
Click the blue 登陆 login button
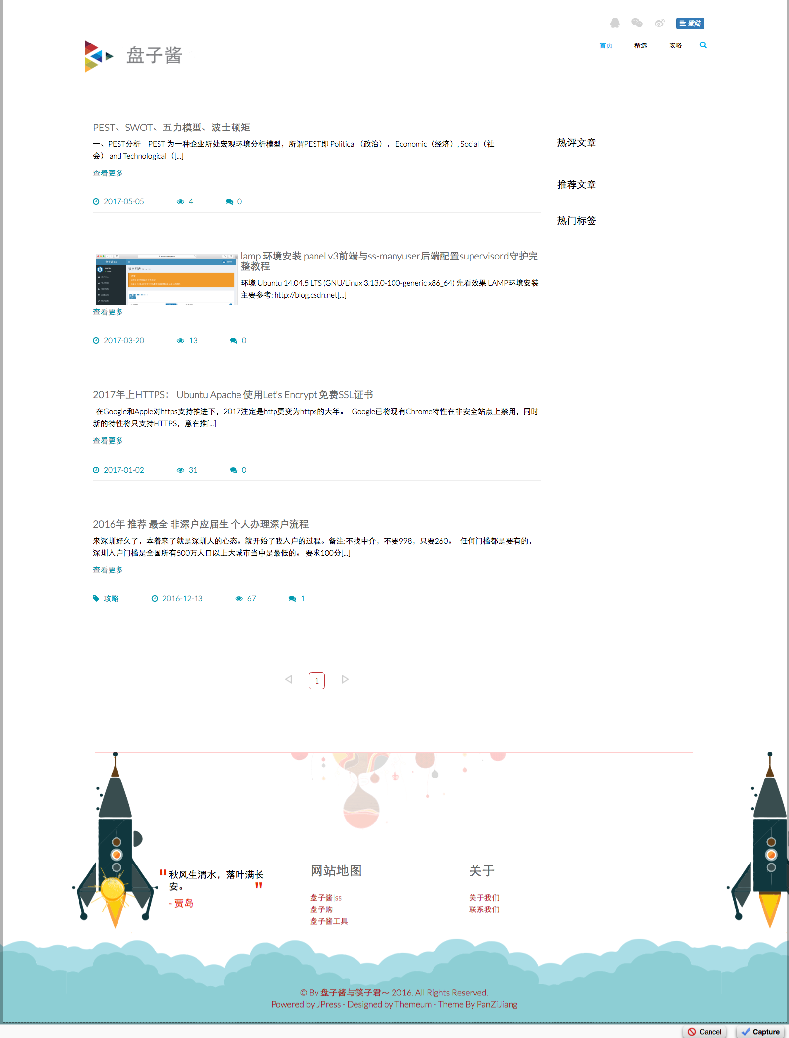click(690, 23)
